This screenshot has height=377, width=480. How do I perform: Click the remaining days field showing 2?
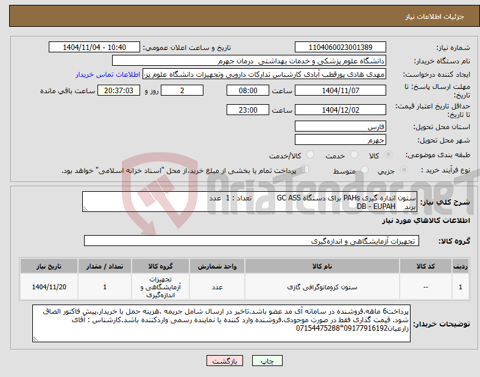[x=182, y=91]
